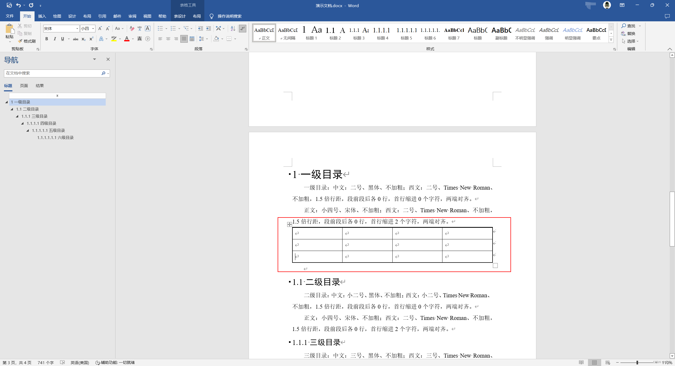Click the clear formatting eraser icon
This screenshot has height=366, width=675.
coord(132,28)
